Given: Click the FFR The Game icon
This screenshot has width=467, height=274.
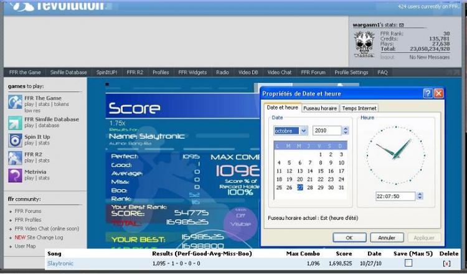Looking at the screenshot, I should 15,102.
